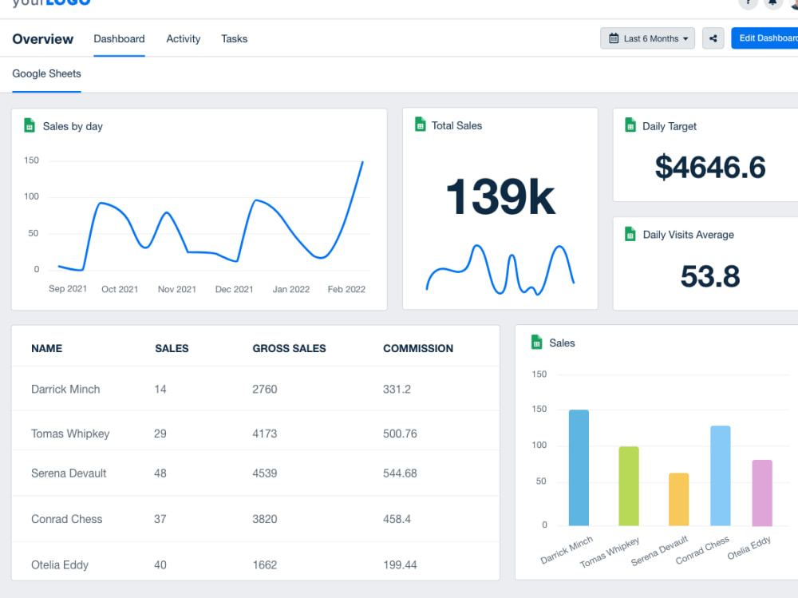This screenshot has height=598, width=798.
Task: Open notifications via the bell icon
Action: 770,4
